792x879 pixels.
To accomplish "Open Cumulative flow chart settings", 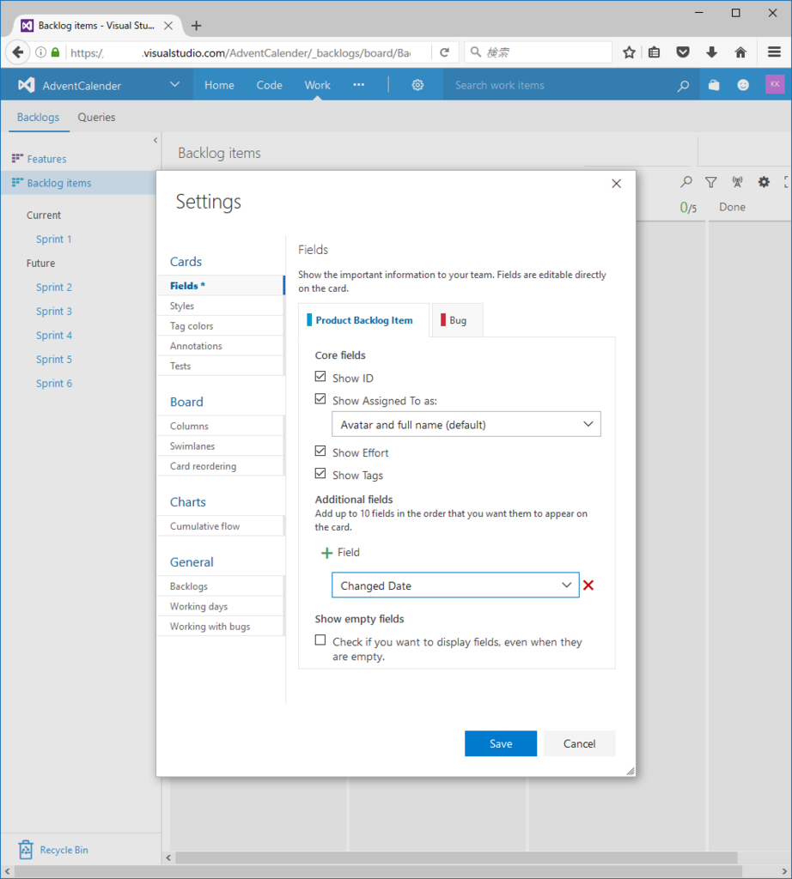I will (221, 526).
